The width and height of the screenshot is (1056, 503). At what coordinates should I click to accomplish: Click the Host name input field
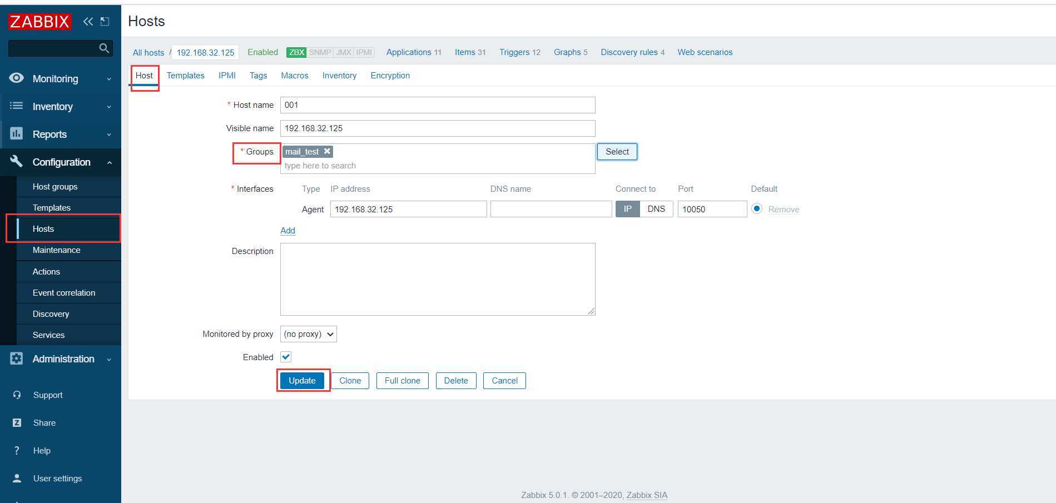click(438, 105)
